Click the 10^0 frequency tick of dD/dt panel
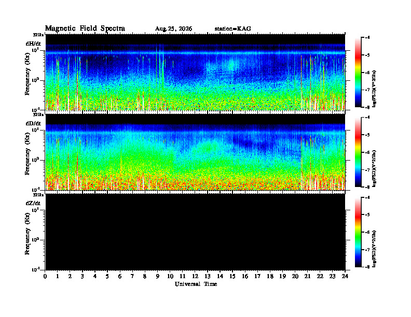 pos(35,160)
